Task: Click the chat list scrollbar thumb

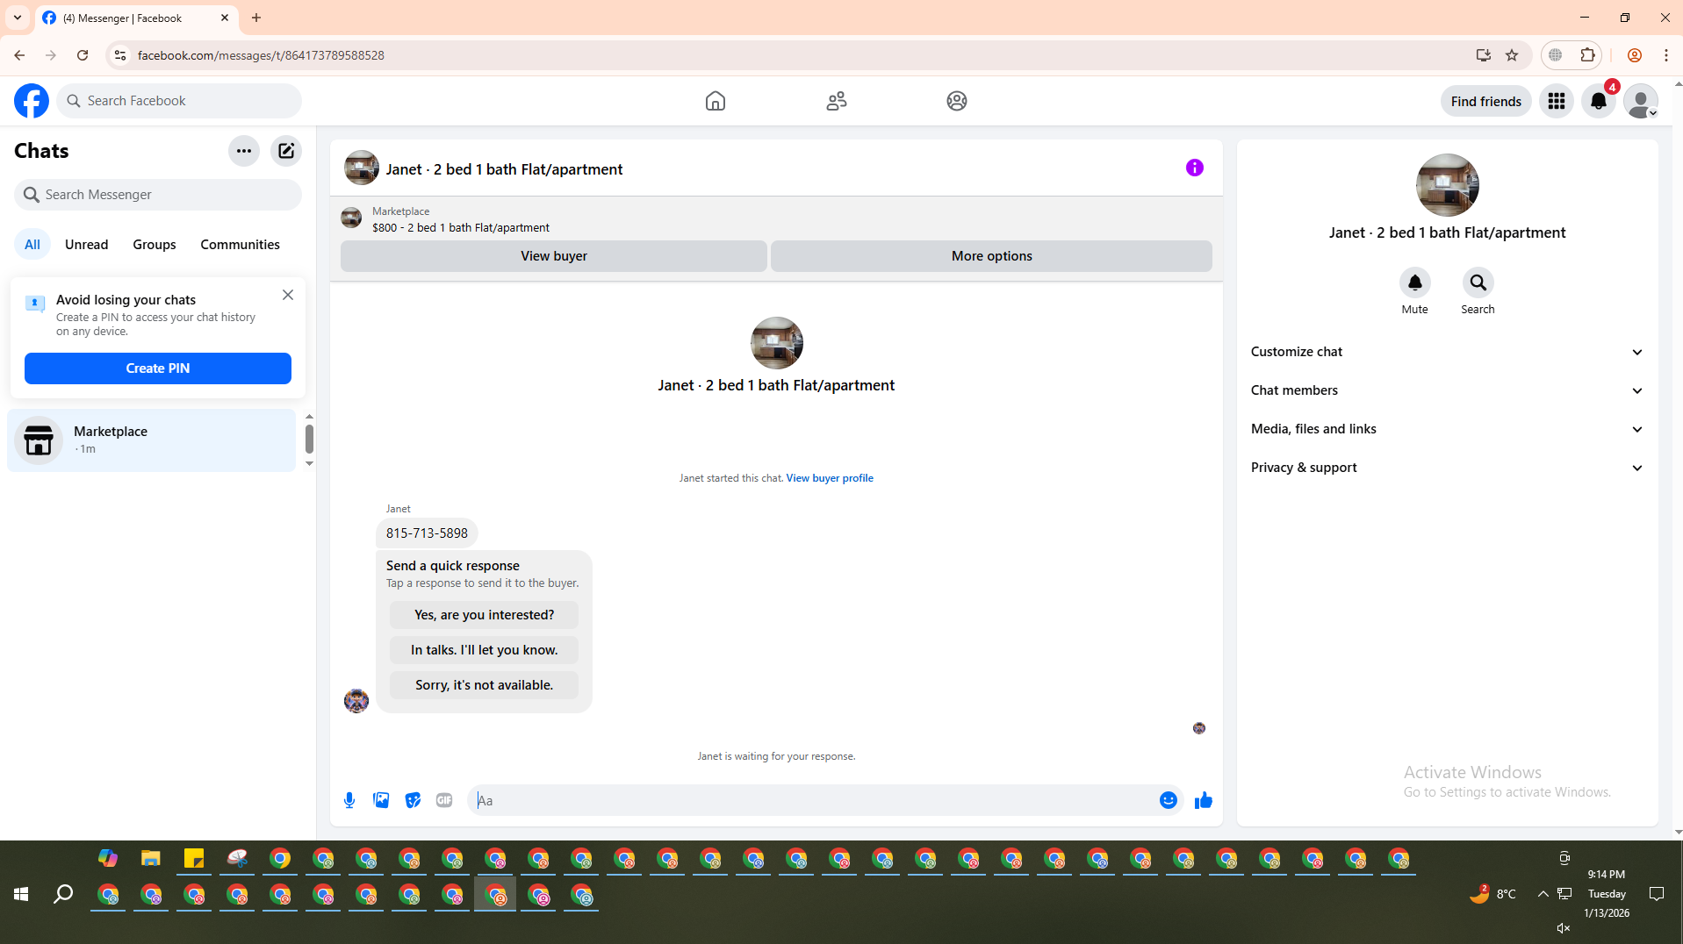Action: (x=309, y=439)
